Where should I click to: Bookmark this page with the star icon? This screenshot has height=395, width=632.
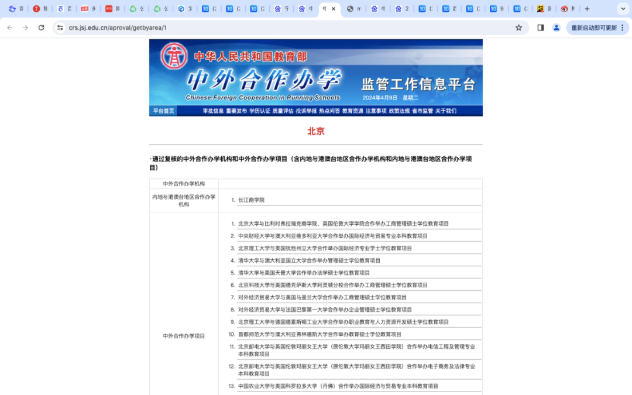[x=518, y=28]
